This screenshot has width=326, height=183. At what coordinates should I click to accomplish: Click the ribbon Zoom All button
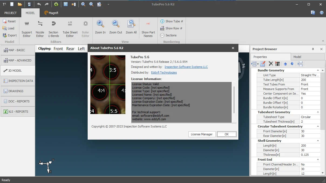(131, 27)
